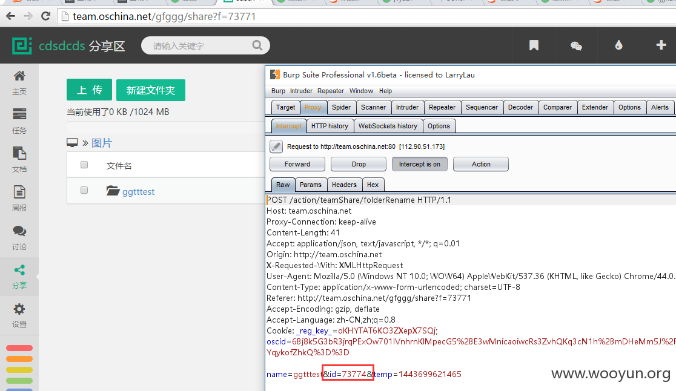Open 周报 weekly report in sidebar
The height and width of the screenshot is (391, 676).
[19, 199]
